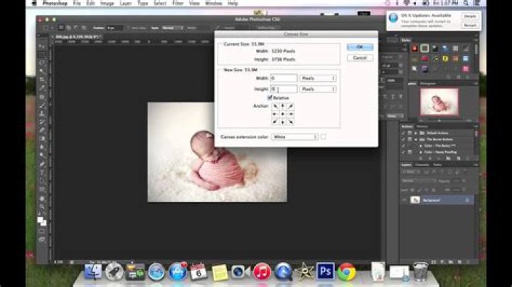The image size is (512, 287).
Task: Cancel the Canvas Size dialog
Action: click(x=359, y=58)
